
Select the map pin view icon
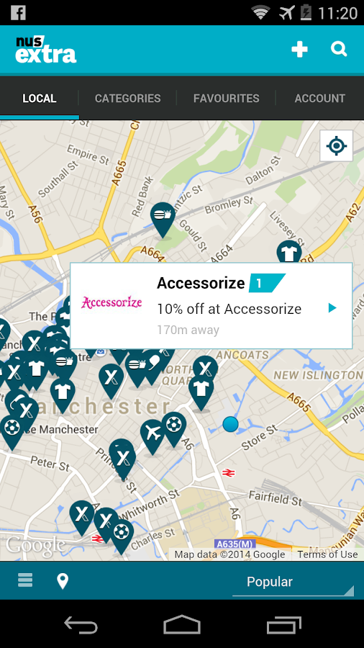(x=63, y=580)
